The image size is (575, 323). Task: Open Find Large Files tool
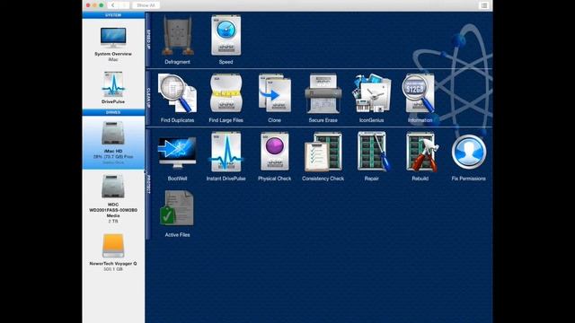pos(226,98)
